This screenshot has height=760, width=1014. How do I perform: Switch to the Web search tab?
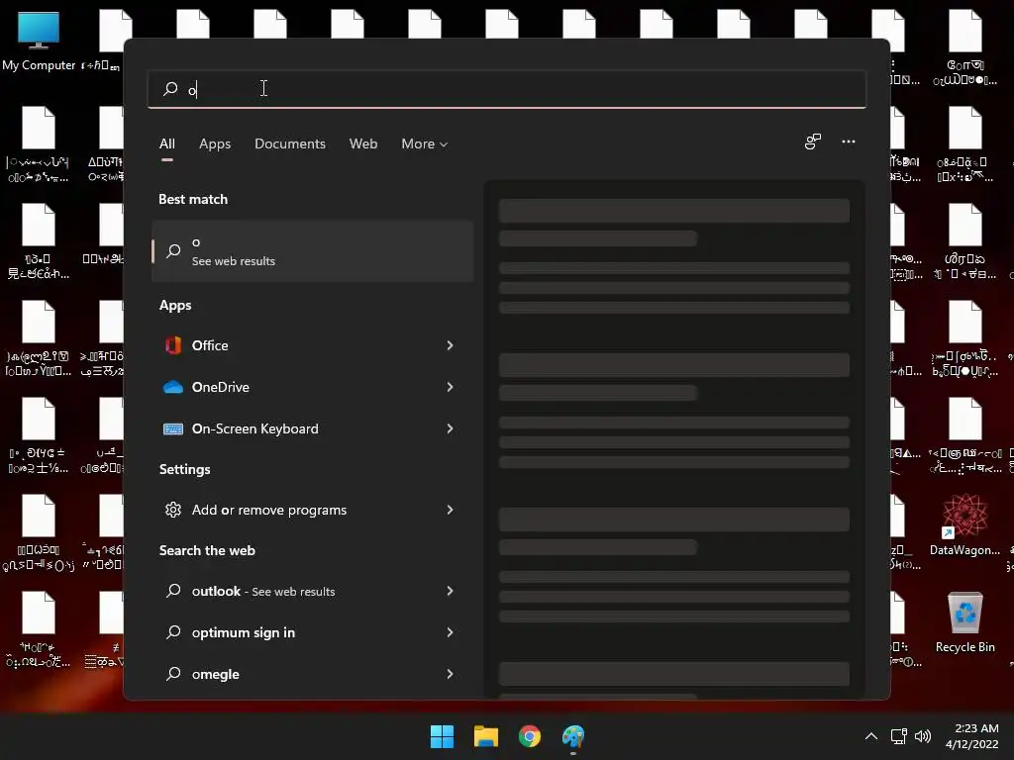tap(363, 144)
